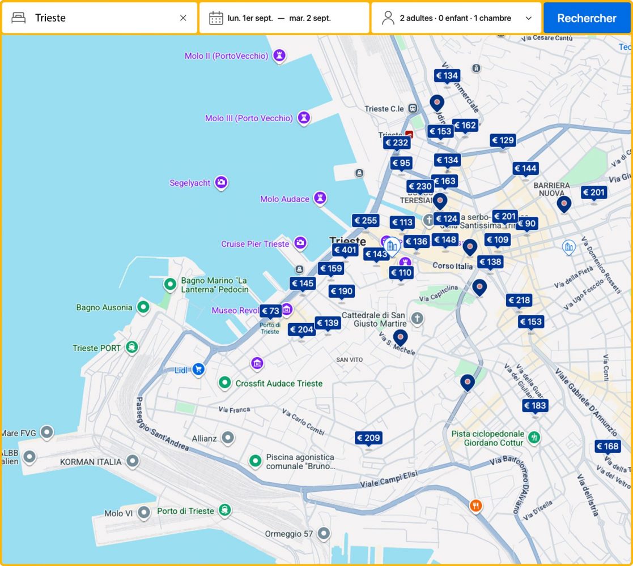This screenshot has height=566, width=633.
Task: Expand the 2 adultes occupancy chevron
Action: coord(529,18)
